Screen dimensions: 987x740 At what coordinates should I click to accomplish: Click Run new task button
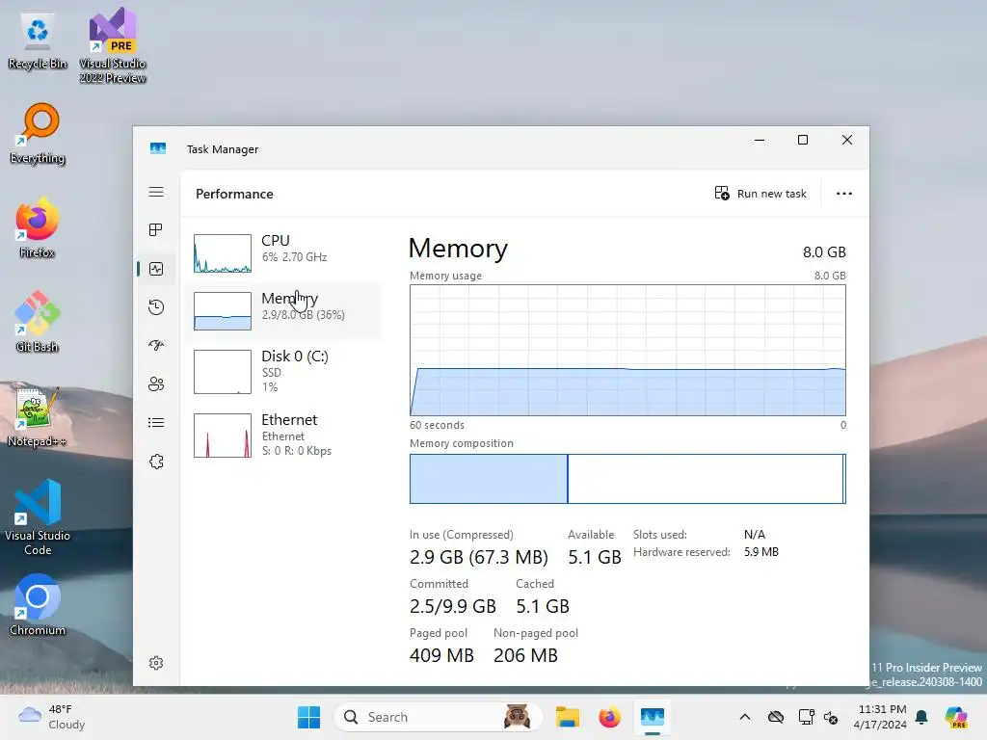[760, 193]
